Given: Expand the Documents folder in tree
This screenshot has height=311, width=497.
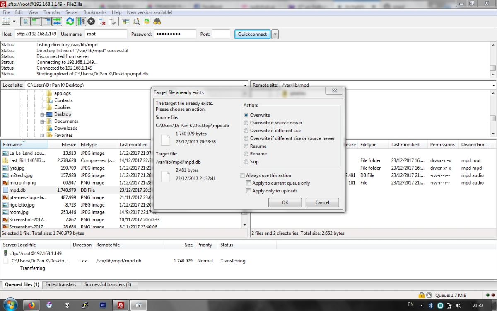Looking at the screenshot, I should (x=42, y=121).
